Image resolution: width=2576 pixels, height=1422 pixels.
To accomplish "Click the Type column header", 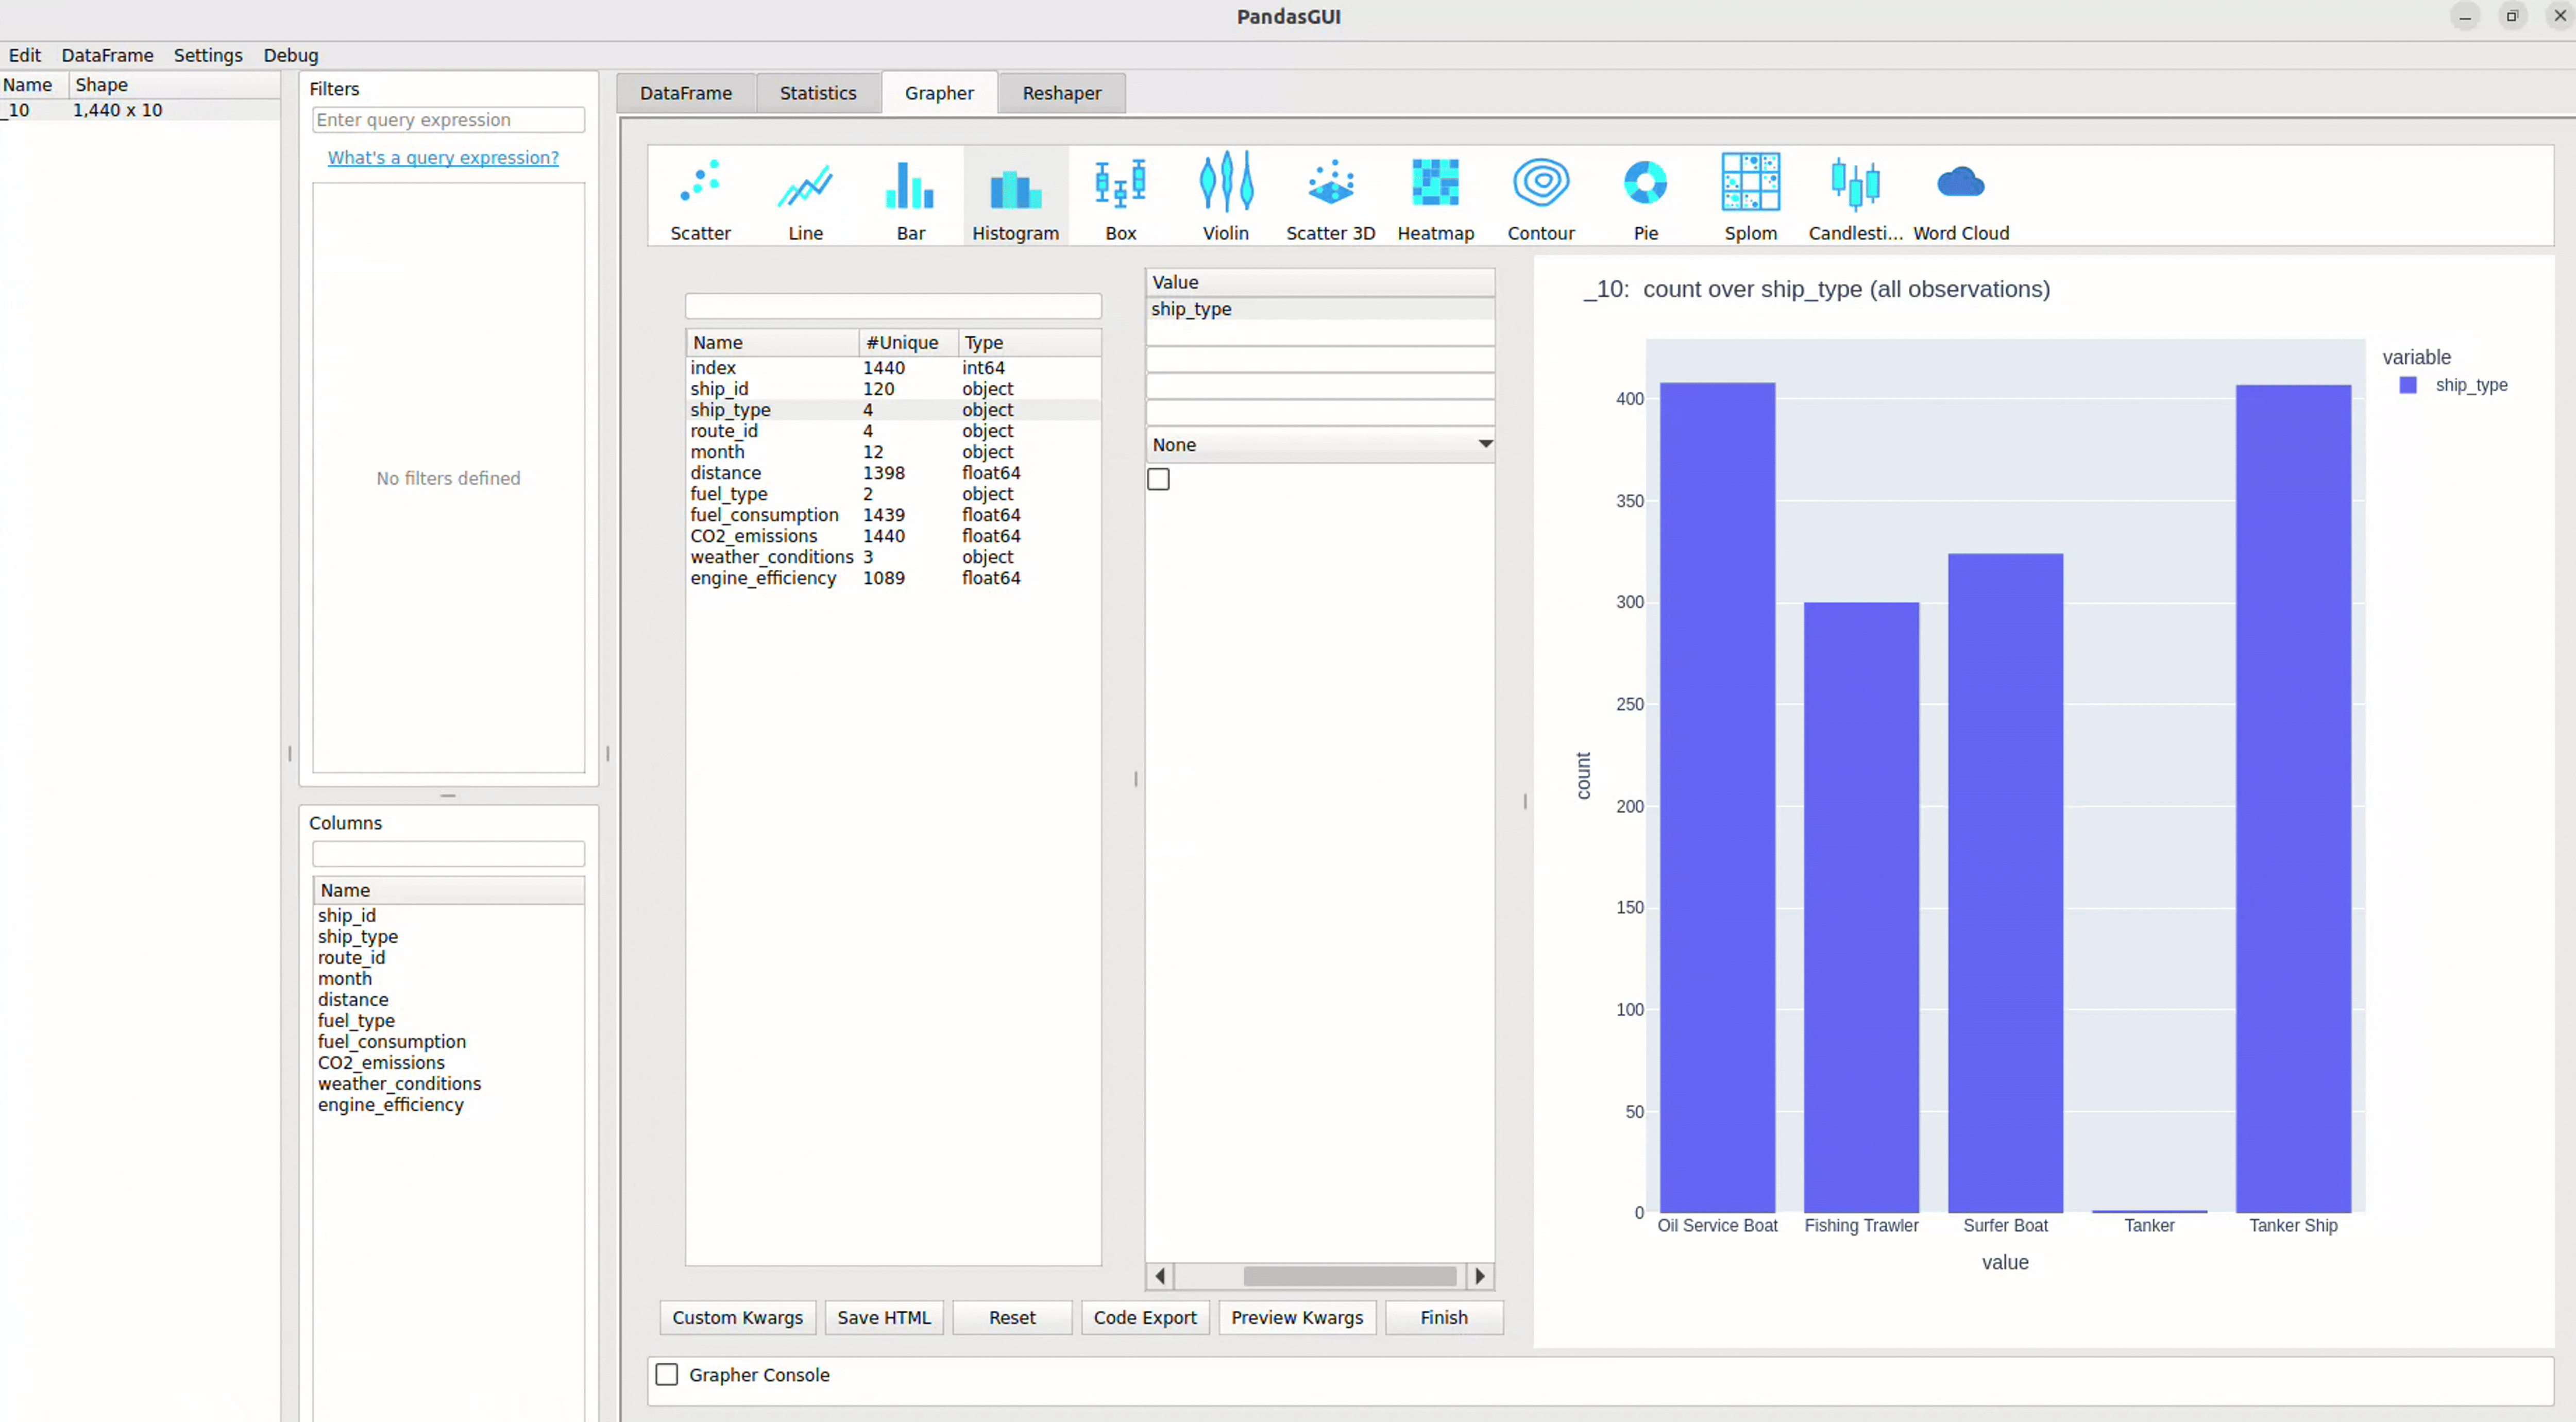I will tap(1030, 342).
